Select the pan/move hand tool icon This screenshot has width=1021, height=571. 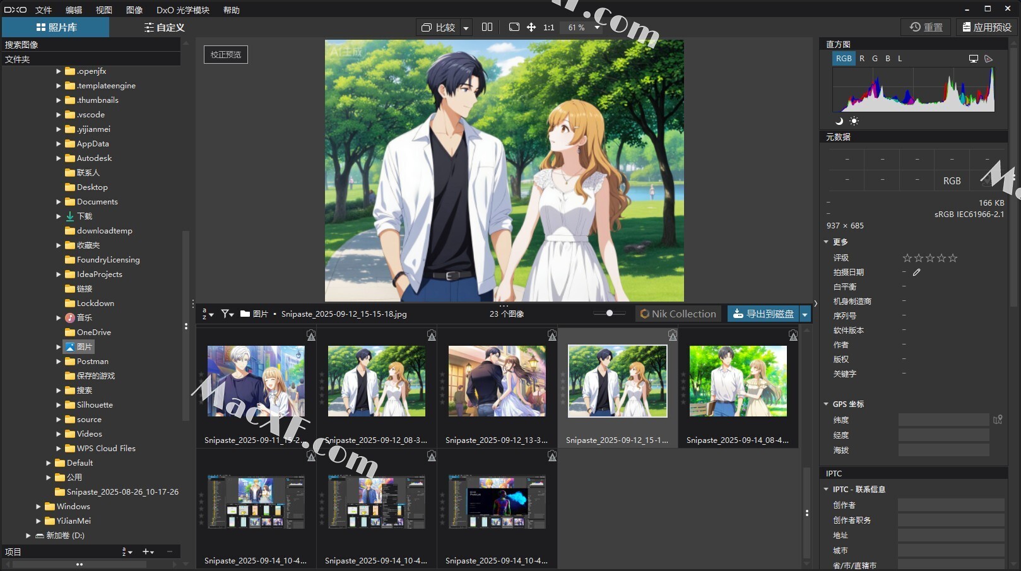point(531,27)
